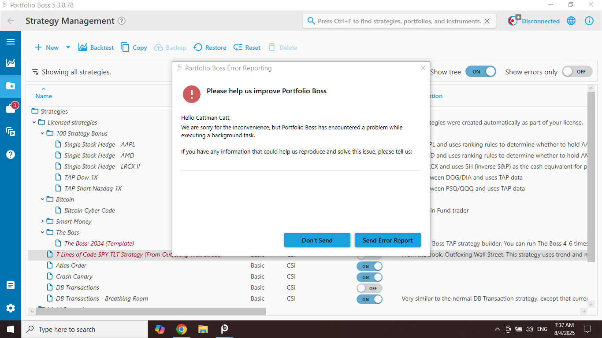Click the Don't Send button
The image size is (602, 338).
tap(317, 240)
